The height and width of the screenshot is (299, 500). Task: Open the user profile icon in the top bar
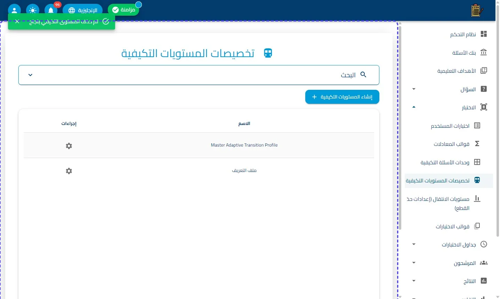(14, 10)
